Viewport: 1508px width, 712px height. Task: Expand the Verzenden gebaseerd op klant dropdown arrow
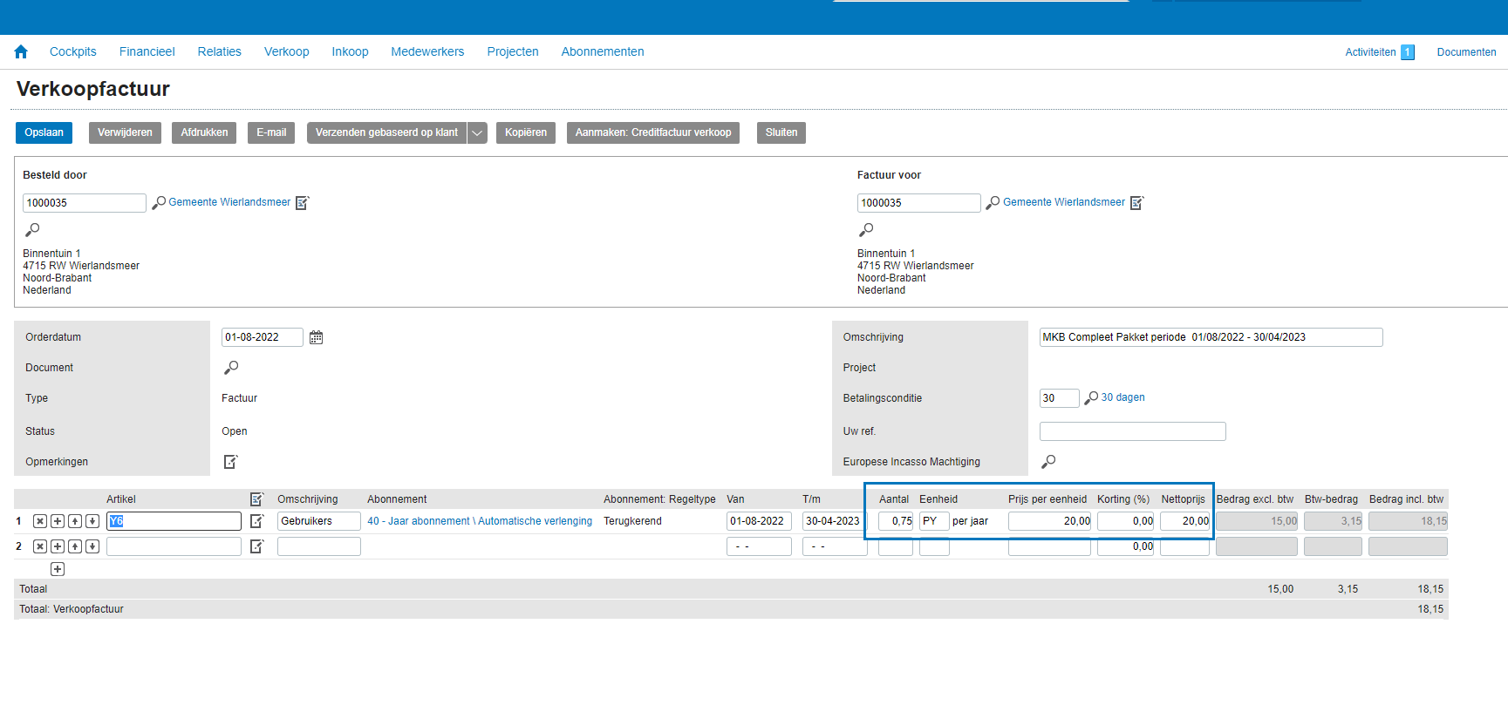pos(477,133)
